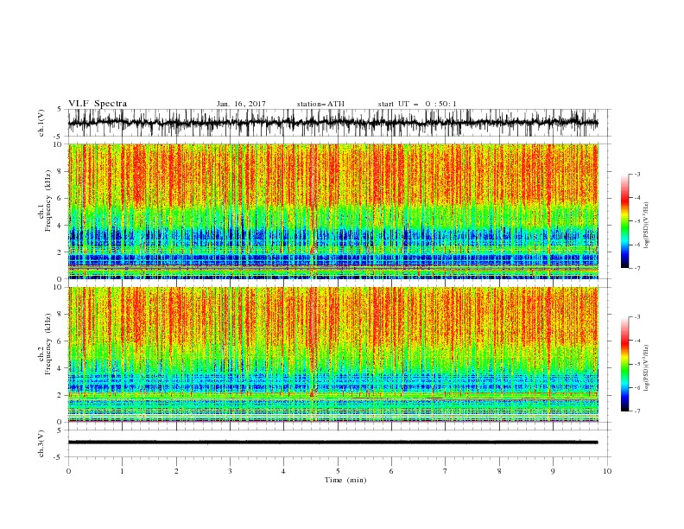The height and width of the screenshot is (529, 684).
Task: Select the "ch.1(V)" waveform axis label
Action: (41, 123)
